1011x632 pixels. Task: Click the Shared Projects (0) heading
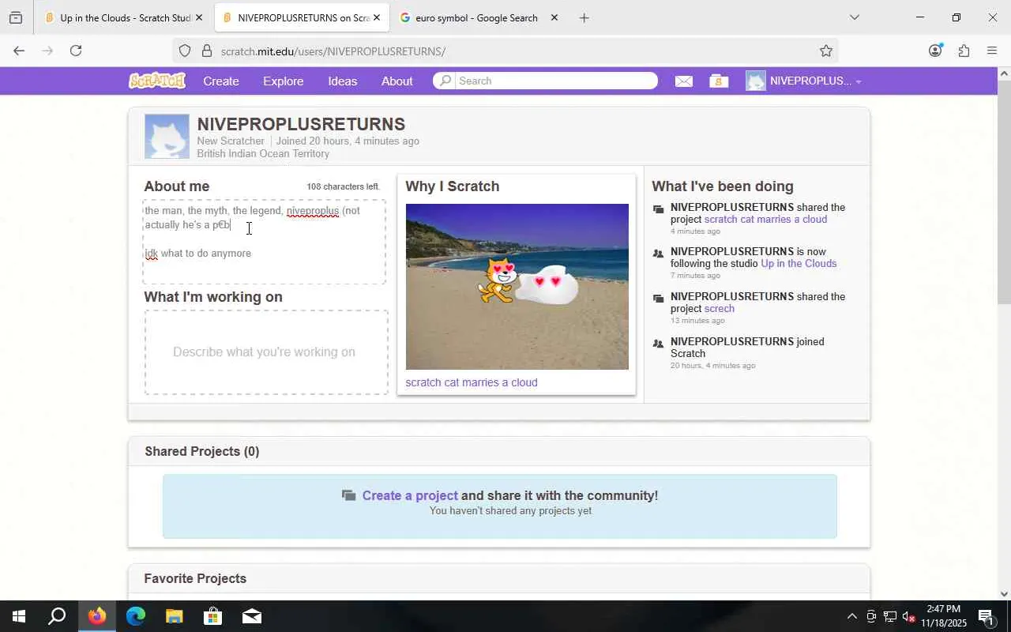coord(201,452)
